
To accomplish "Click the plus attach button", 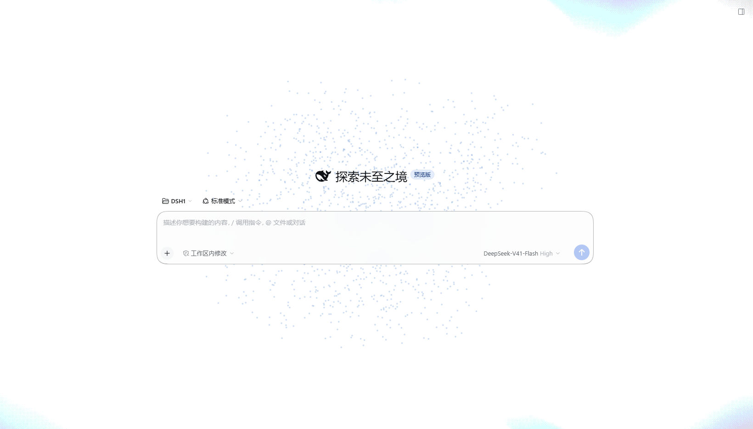I will click(167, 253).
